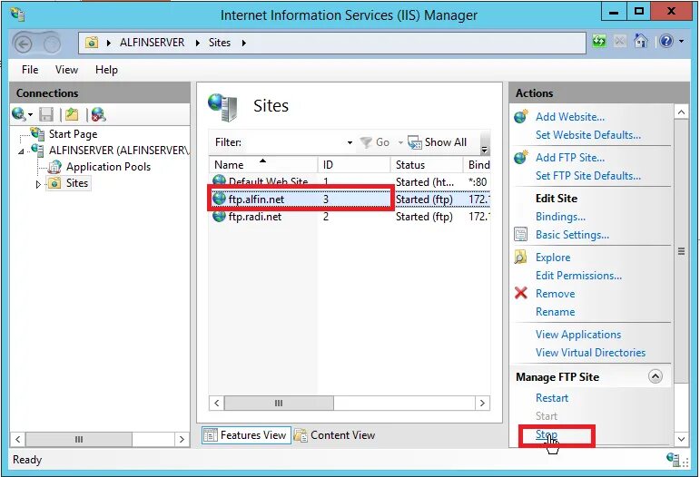Open the Help icon dropdown arrow

(681, 42)
